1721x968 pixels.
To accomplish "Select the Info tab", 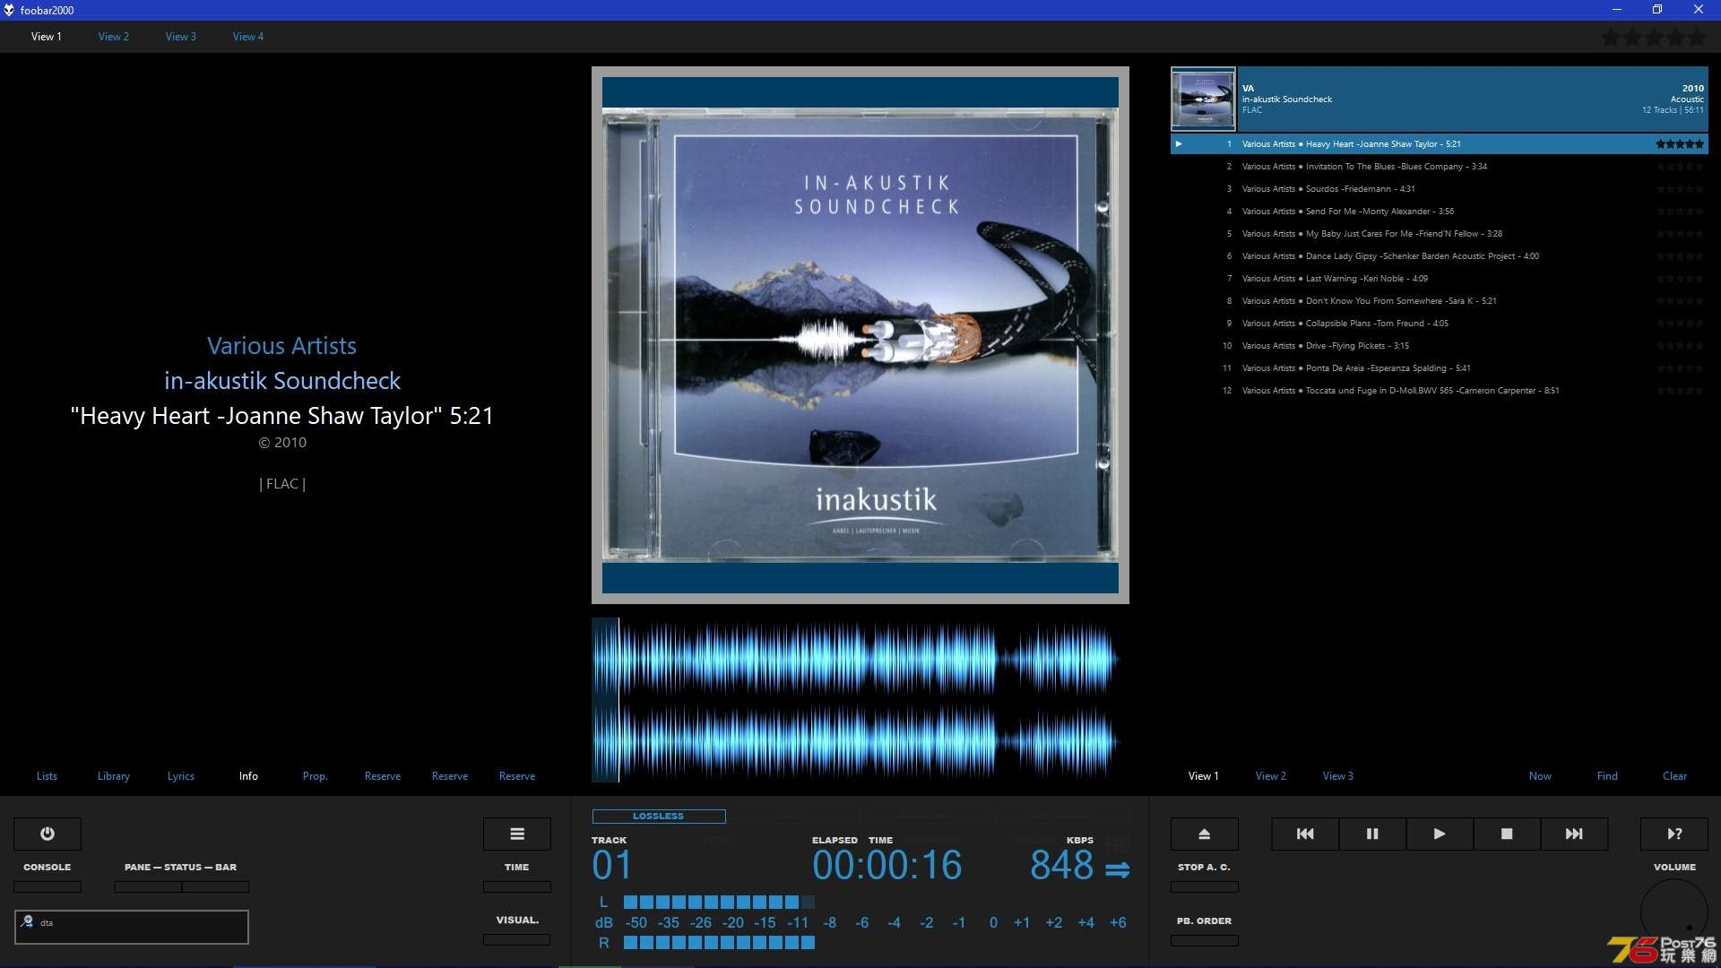I will pyautogui.click(x=249, y=775).
